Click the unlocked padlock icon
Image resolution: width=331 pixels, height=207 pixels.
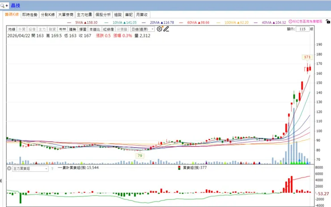(x=327, y=21)
